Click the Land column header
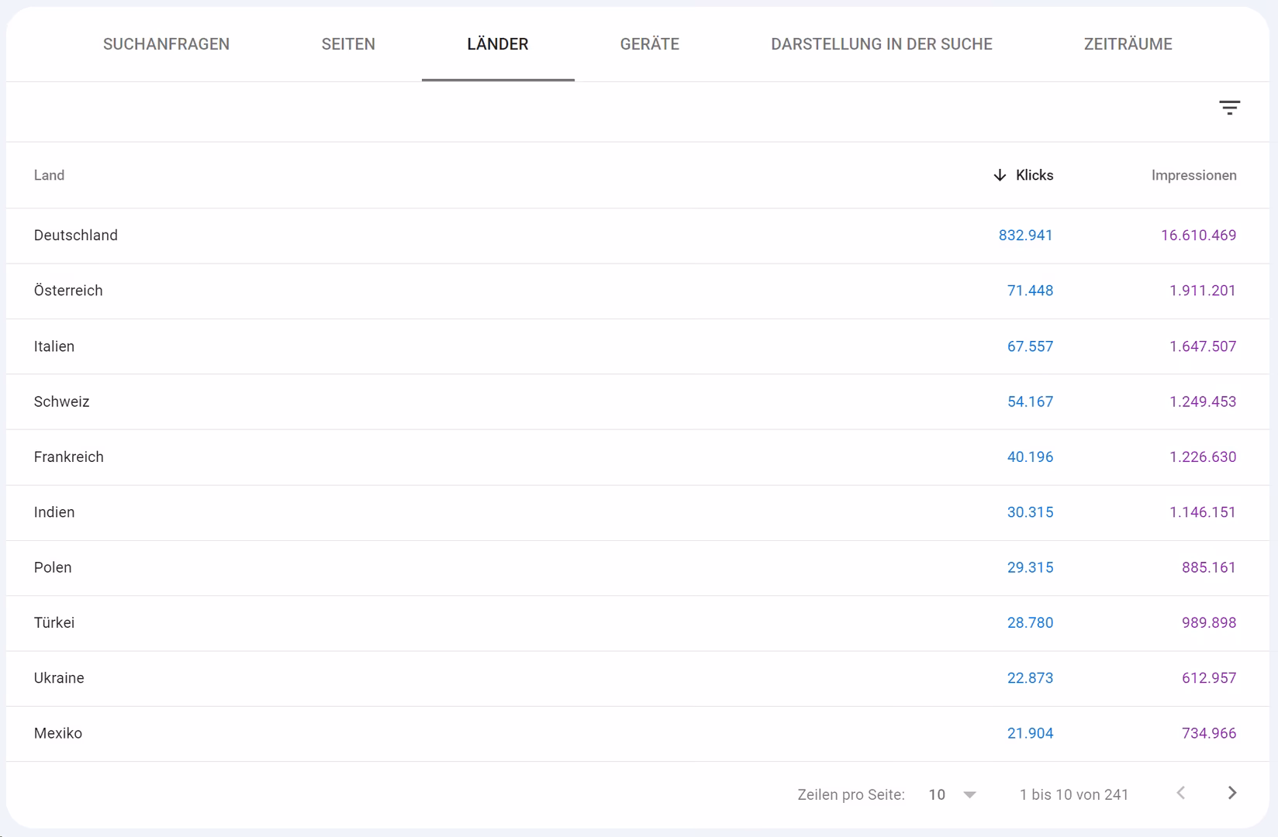The height and width of the screenshot is (837, 1278). (x=49, y=175)
